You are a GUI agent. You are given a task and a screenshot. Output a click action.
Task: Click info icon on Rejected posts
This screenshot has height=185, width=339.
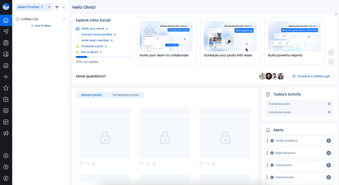tap(272, 153)
